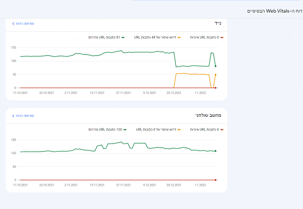Click red end point on mobile chart

[216, 88]
